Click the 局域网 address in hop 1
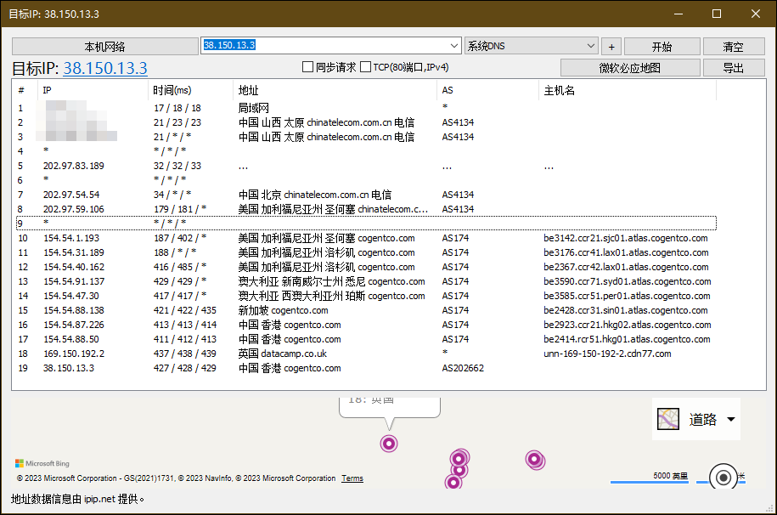The height and width of the screenshot is (515, 777). click(253, 108)
